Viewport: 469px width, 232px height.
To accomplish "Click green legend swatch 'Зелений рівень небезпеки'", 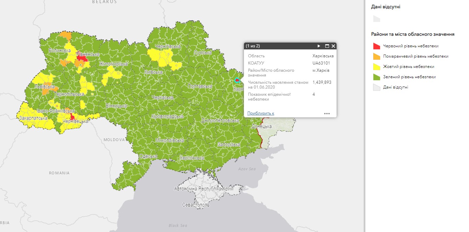I will pos(376,77).
